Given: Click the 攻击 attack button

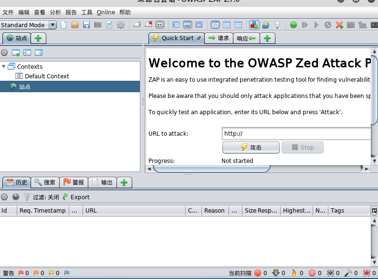Looking at the screenshot, I should (x=251, y=147).
